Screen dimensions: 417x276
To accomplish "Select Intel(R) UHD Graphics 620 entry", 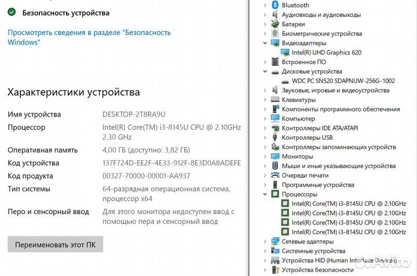I will point(327,52).
